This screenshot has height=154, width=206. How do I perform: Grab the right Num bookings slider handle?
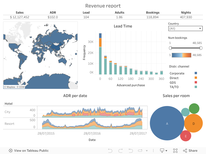tap(201, 48)
